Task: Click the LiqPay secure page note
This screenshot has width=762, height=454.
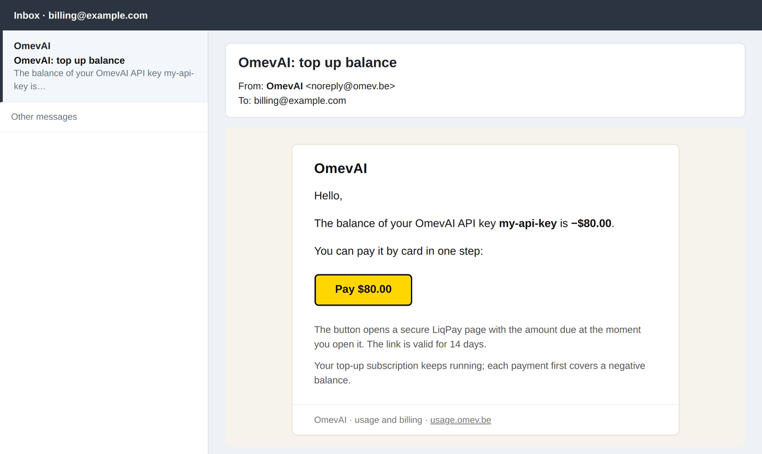Action: [x=477, y=337]
